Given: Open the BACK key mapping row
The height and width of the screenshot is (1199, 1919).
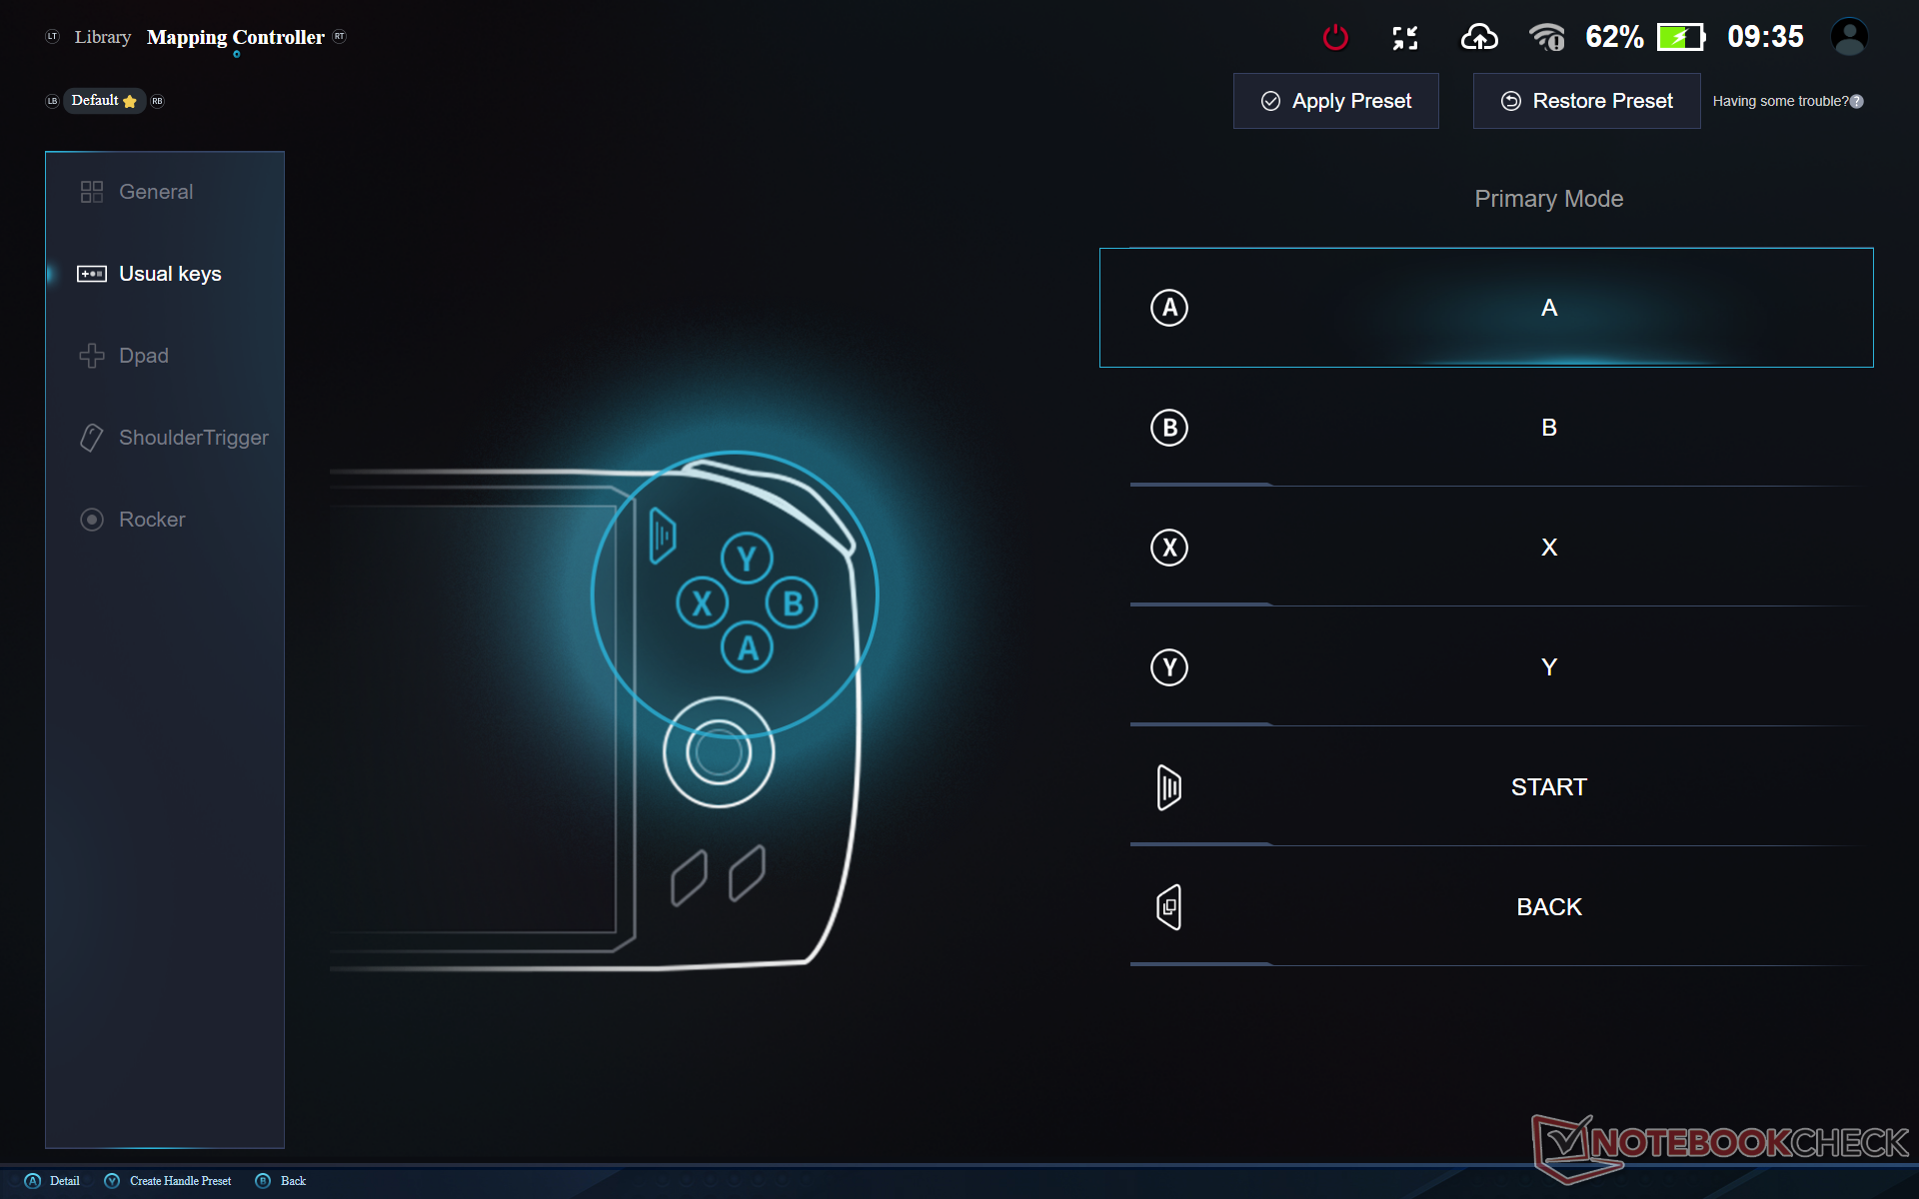Looking at the screenshot, I should tap(1501, 907).
